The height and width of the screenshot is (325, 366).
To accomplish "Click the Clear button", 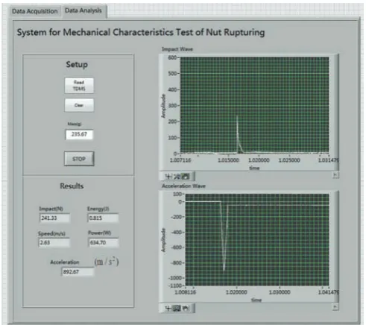I will pyautogui.click(x=79, y=105).
